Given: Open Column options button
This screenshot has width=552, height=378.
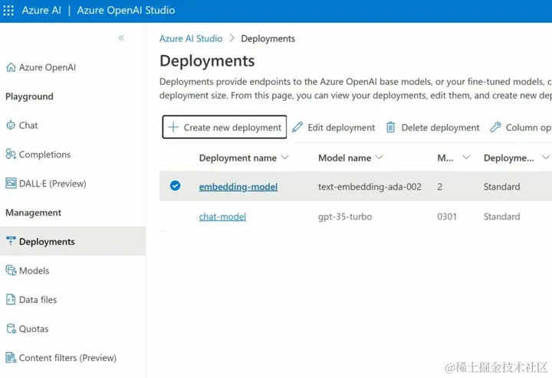Looking at the screenshot, I should 521,127.
